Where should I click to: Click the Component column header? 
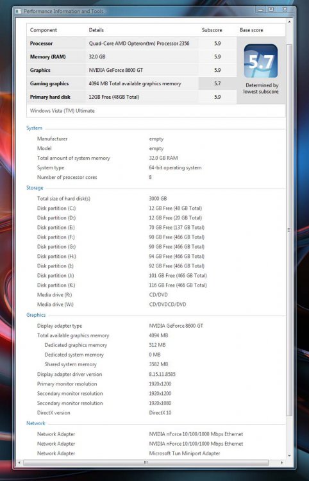(x=44, y=30)
